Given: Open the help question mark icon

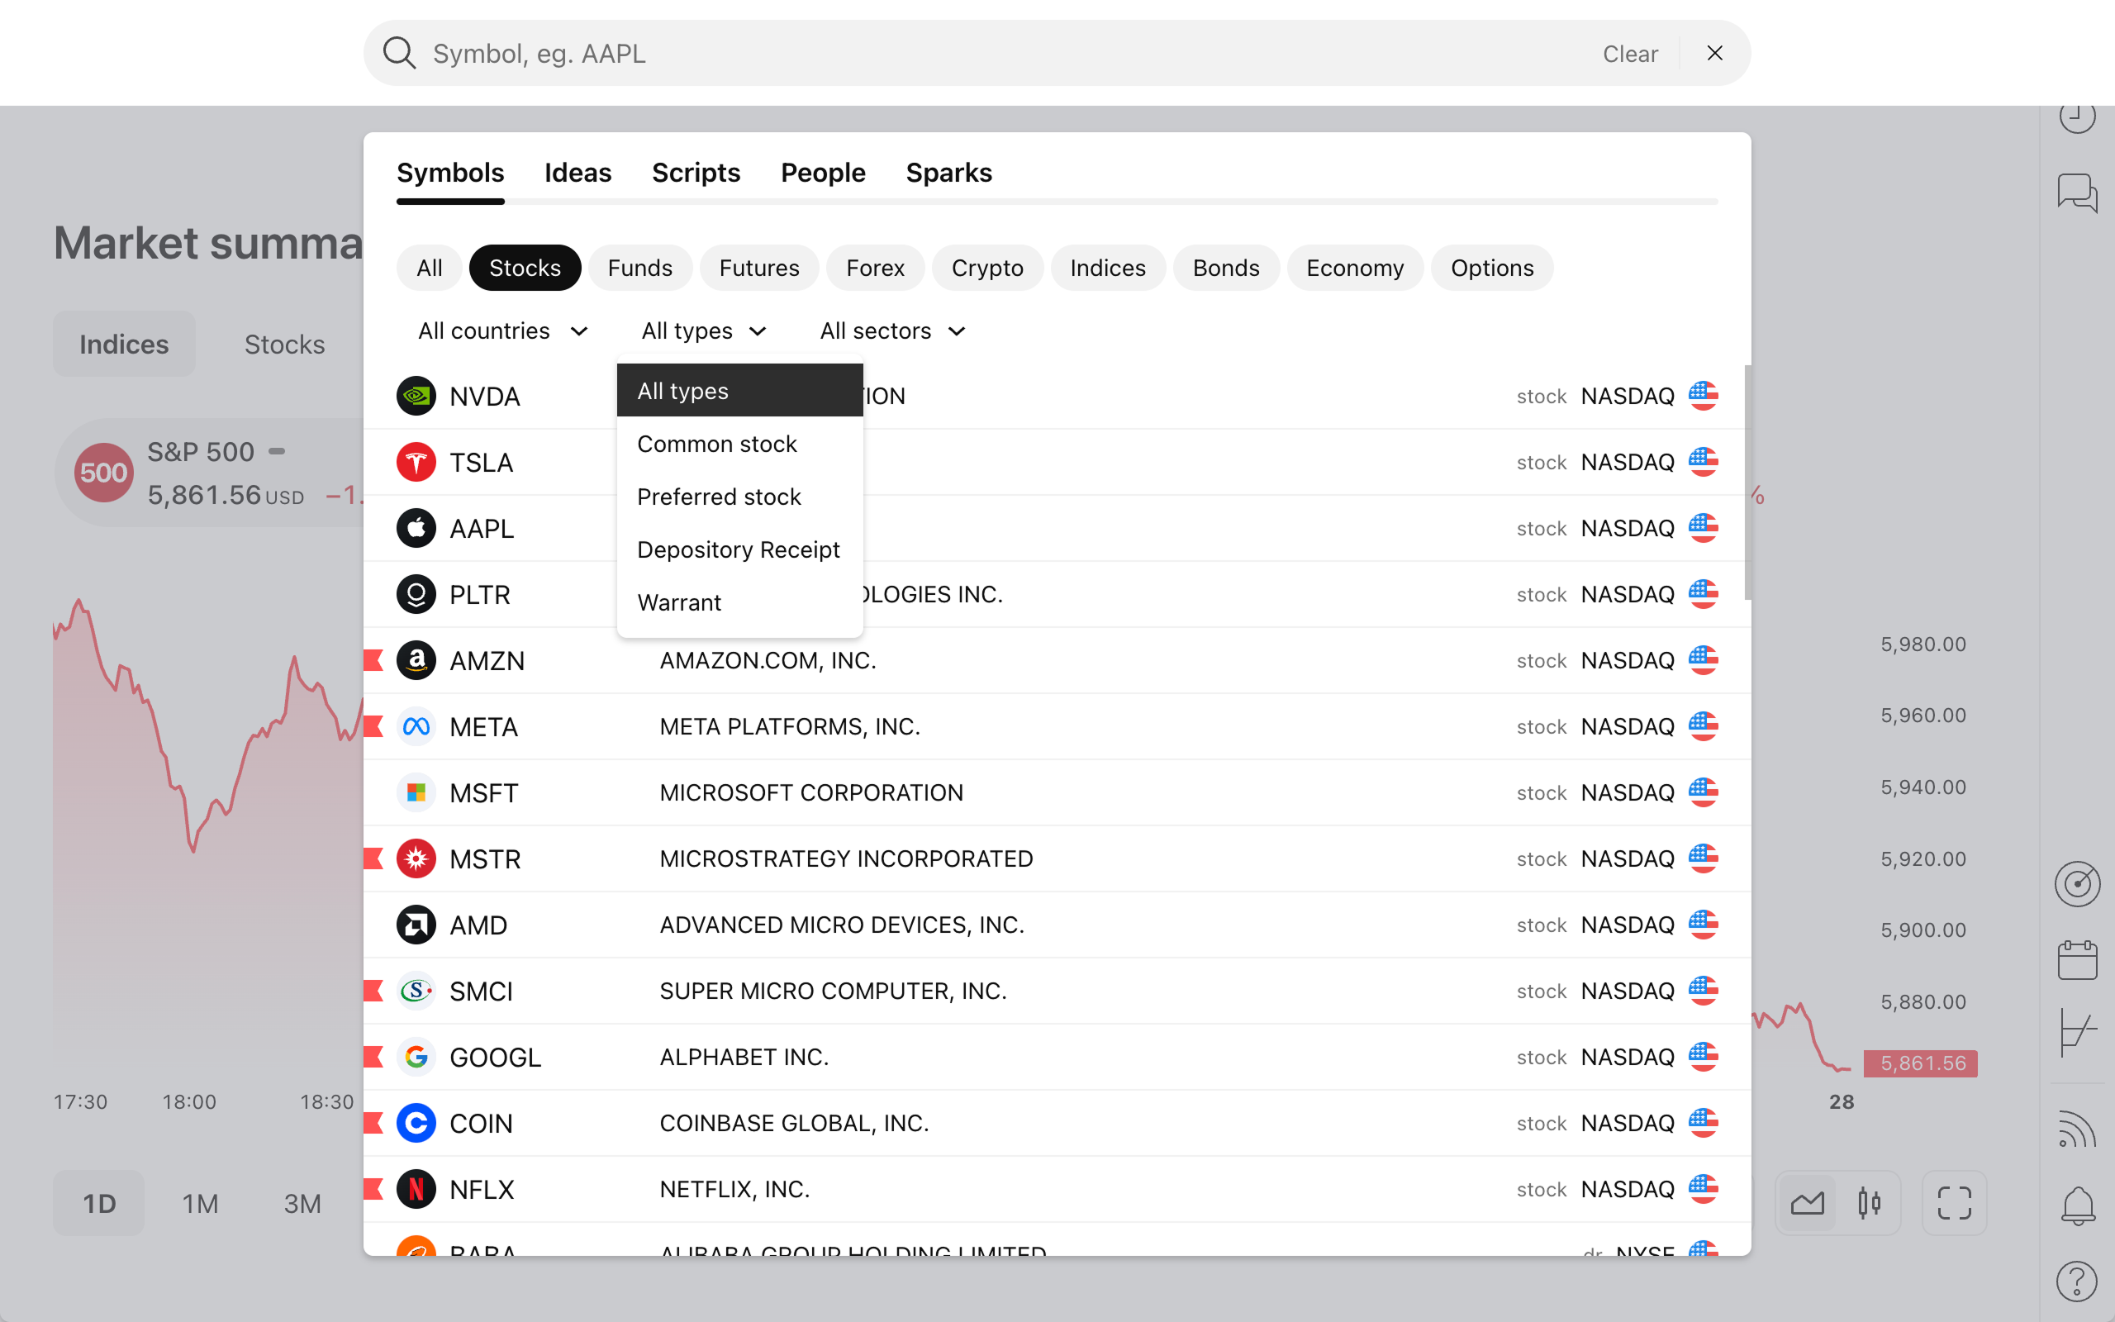Looking at the screenshot, I should click(x=2076, y=1282).
